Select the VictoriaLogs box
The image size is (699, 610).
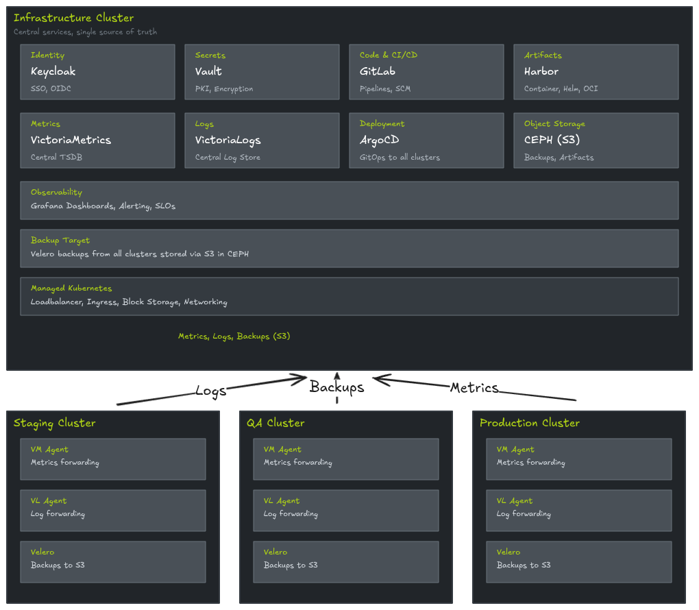point(262,141)
